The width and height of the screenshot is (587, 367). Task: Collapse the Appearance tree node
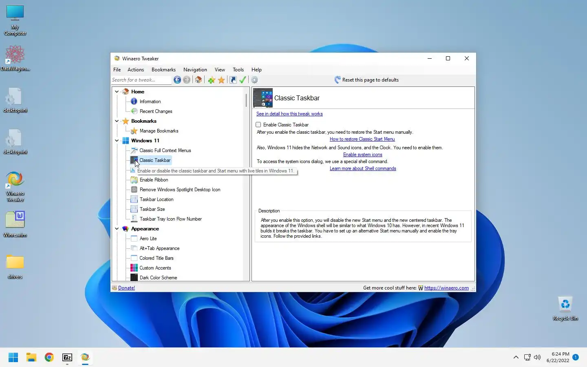[x=117, y=229]
